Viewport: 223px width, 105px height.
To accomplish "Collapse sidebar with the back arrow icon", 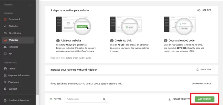I will tap(30, 5).
